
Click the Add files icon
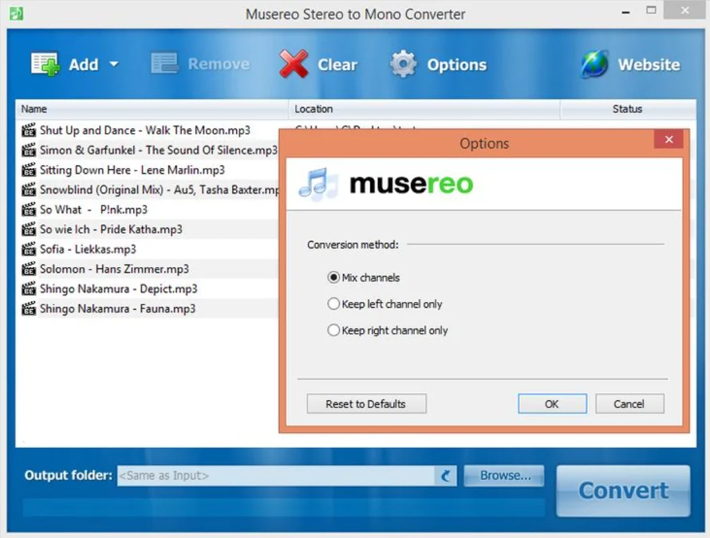[x=45, y=64]
